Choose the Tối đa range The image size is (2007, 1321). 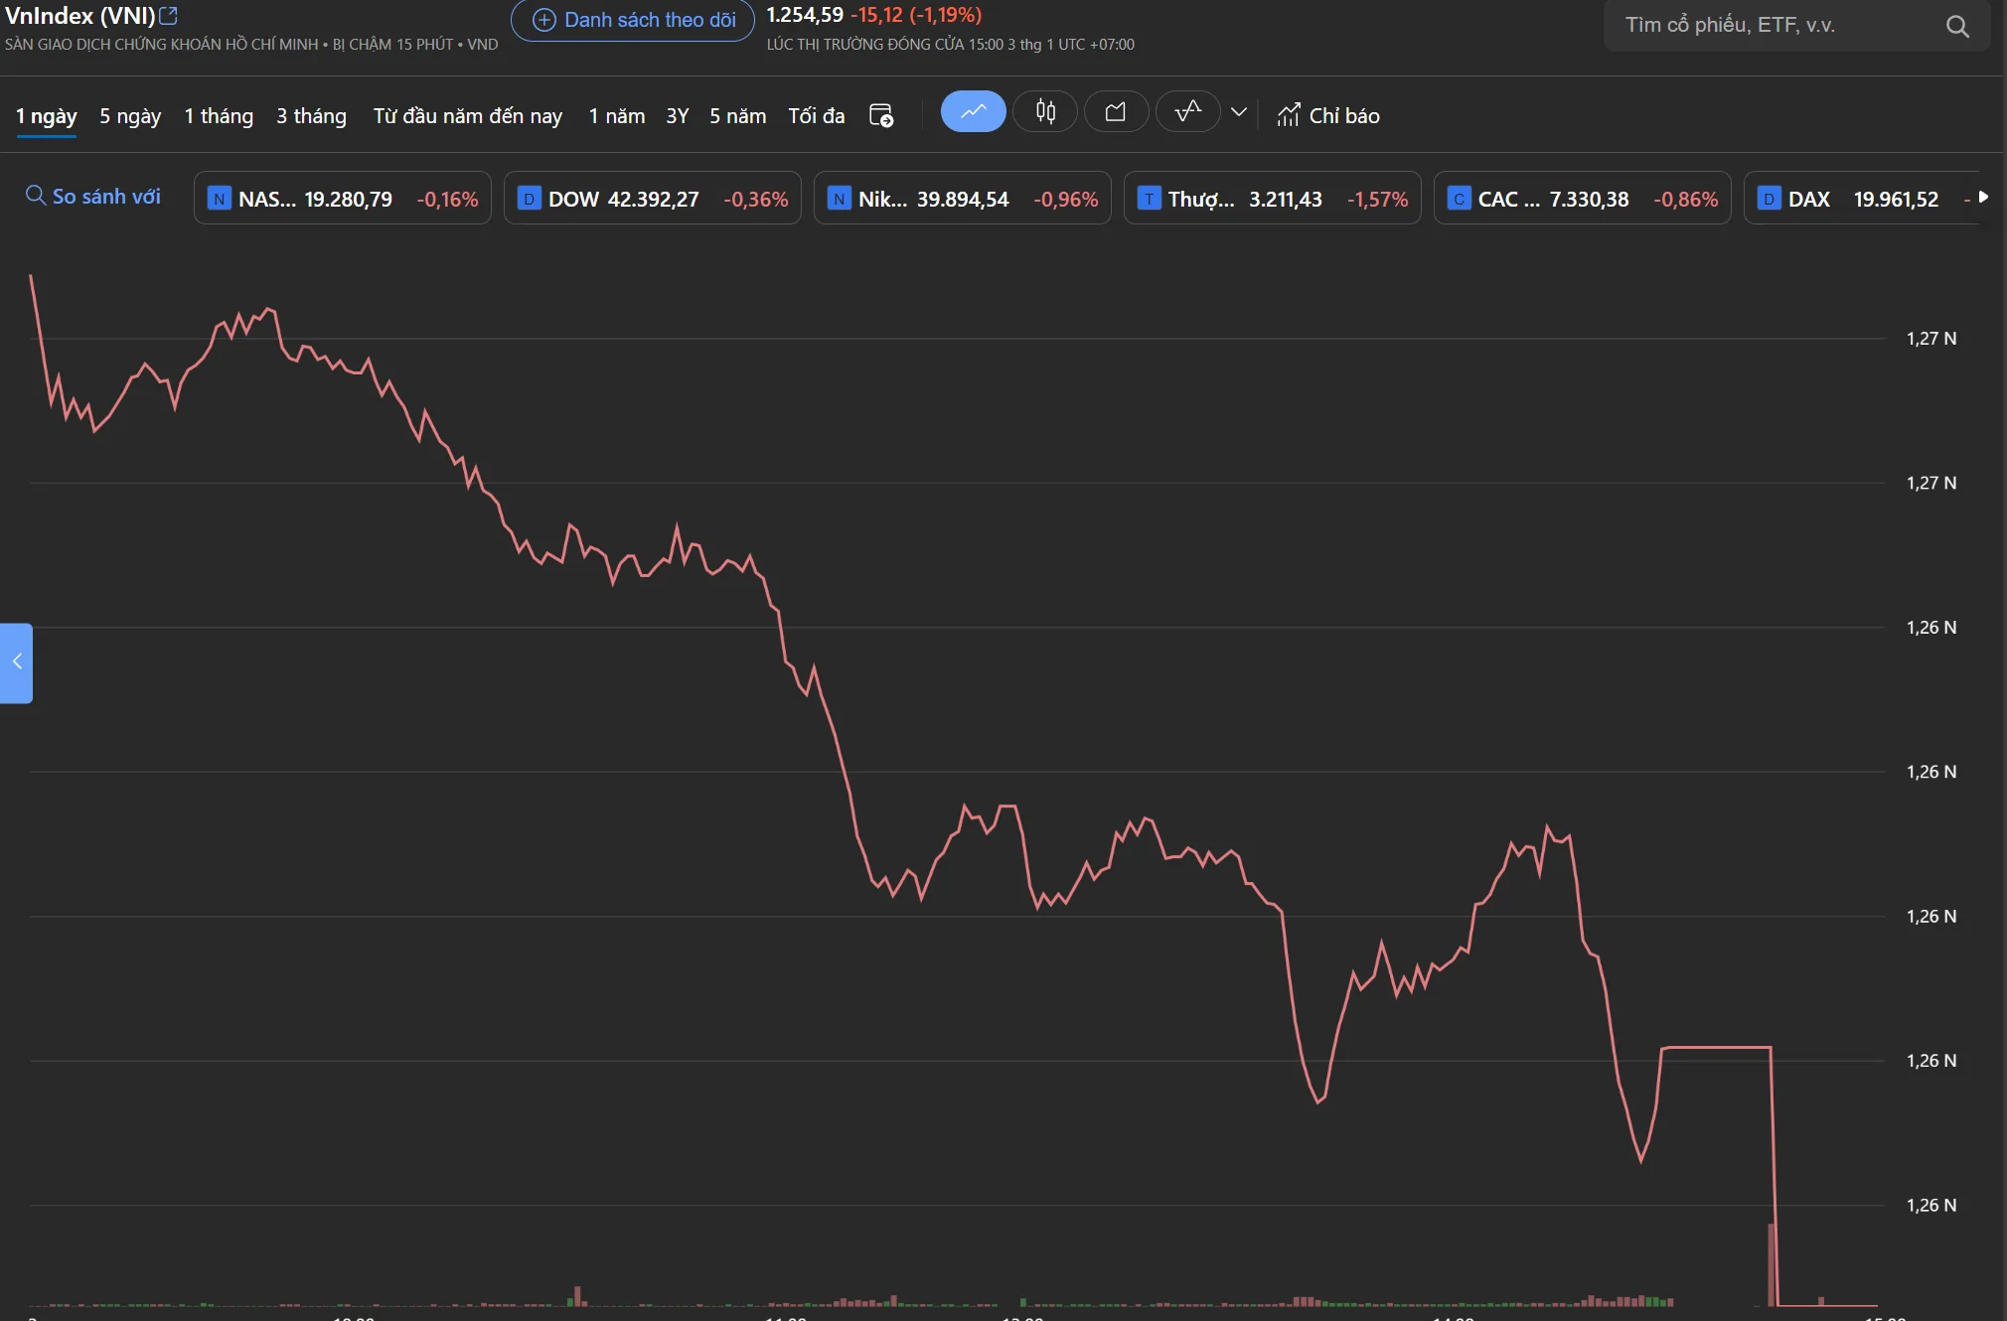(817, 116)
